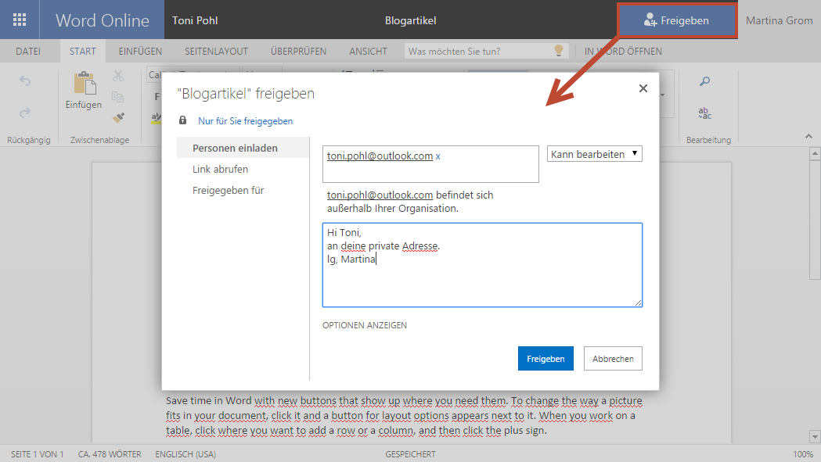Click the redo arrow icon
The width and height of the screenshot is (821, 462).
25,113
